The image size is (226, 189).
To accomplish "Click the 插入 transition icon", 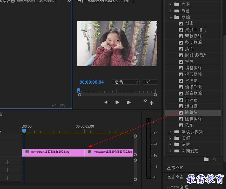I will 181,49.
